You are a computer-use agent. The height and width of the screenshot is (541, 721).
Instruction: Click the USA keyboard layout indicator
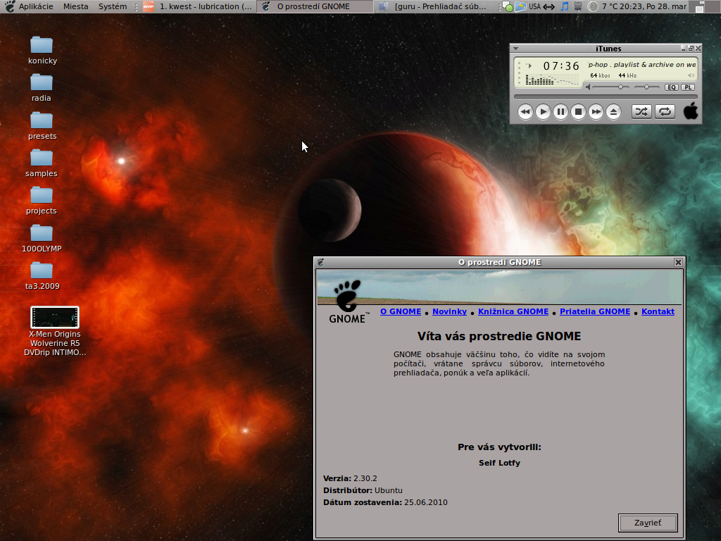(x=535, y=6)
